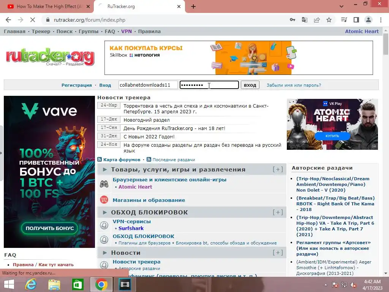Open the Вход link

(105, 85)
